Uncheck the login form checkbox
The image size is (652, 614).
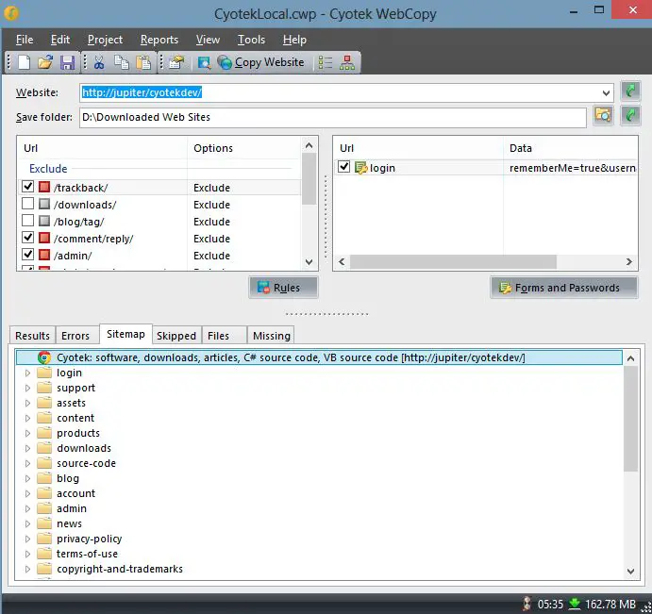click(x=343, y=167)
